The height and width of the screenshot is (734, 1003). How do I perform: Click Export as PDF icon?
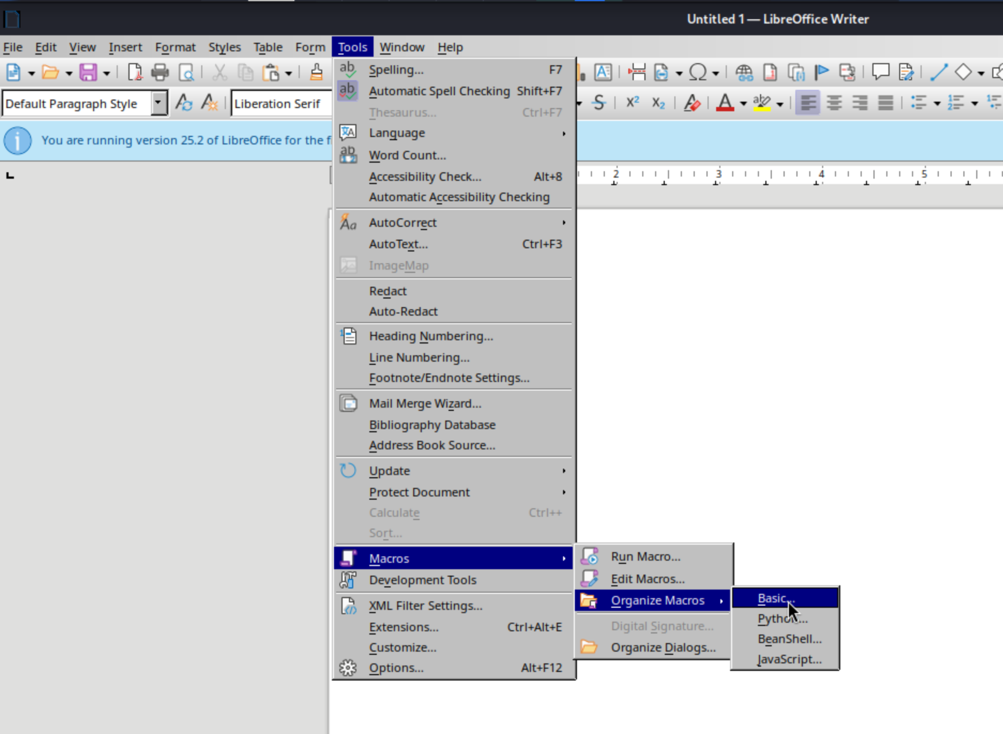click(x=135, y=72)
